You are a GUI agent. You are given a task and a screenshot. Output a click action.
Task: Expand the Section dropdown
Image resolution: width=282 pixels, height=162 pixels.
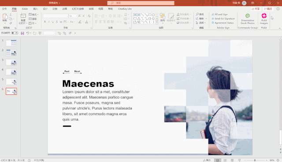click(x=33, y=23)
